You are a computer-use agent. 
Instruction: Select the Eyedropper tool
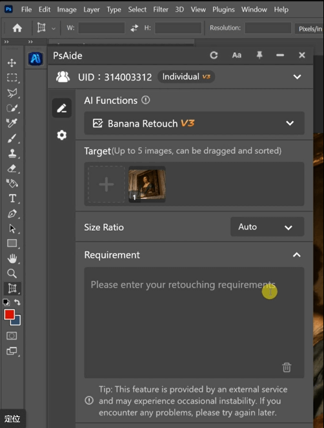(12, 123)
